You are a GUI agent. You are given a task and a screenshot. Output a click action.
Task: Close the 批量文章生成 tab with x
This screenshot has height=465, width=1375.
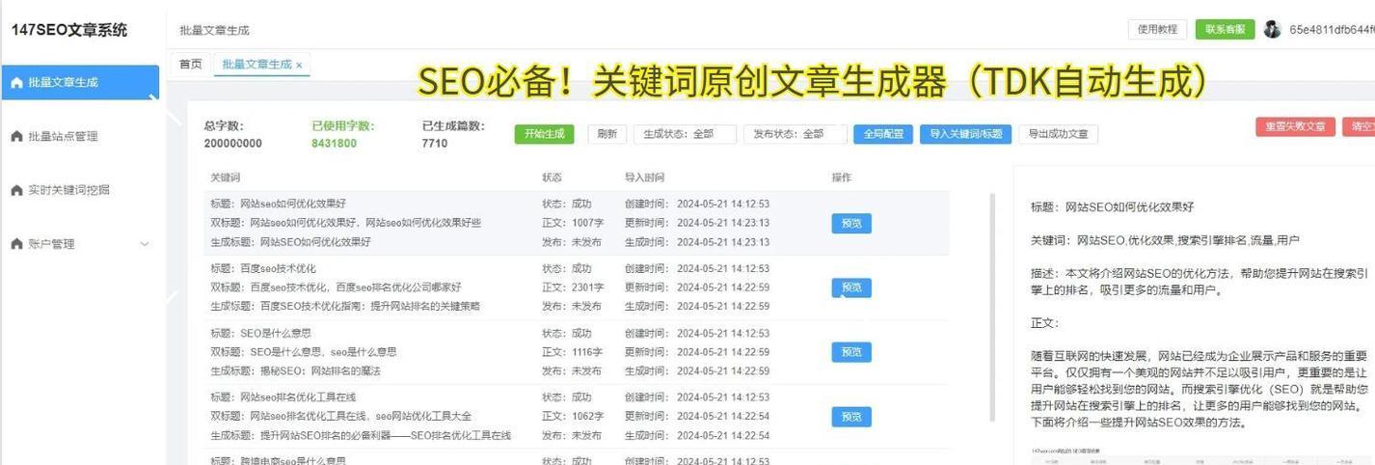point(299,66)
